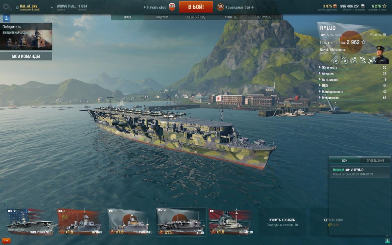Click the МОИ КОМАНДЫ button

[26, 56]
